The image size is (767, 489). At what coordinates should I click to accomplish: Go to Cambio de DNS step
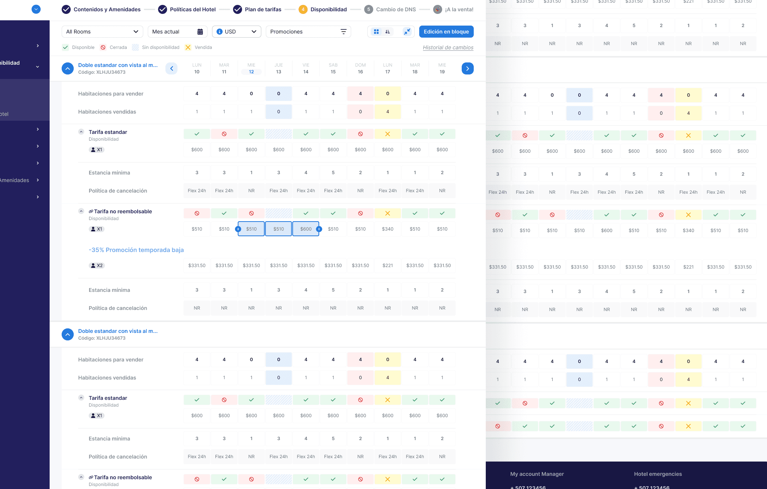396,9
